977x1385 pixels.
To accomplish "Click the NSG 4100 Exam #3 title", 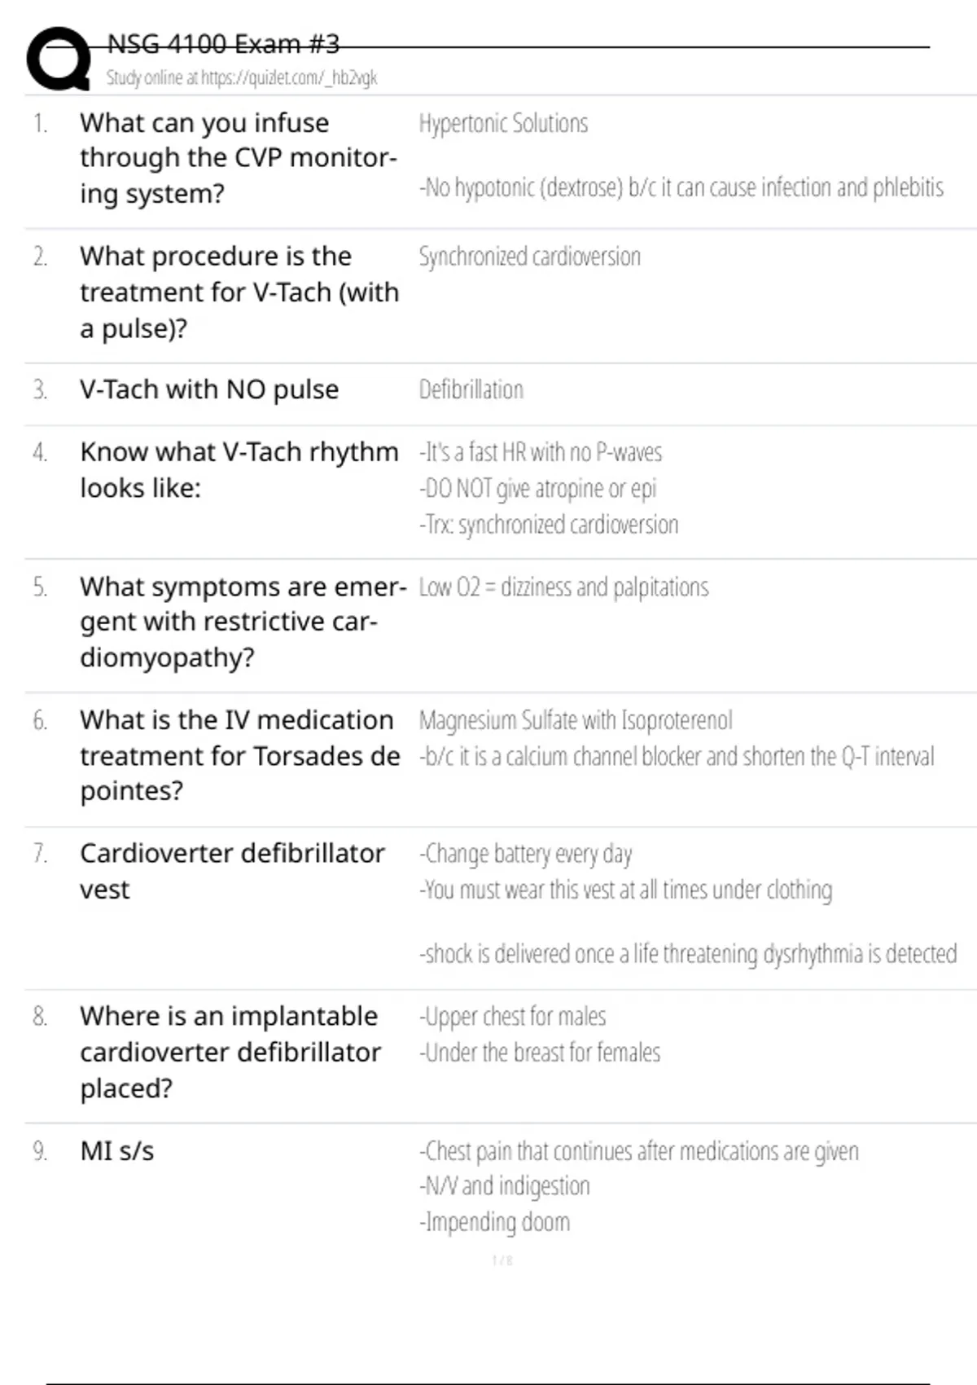I will pyautogui.click(x=223, y=44).
